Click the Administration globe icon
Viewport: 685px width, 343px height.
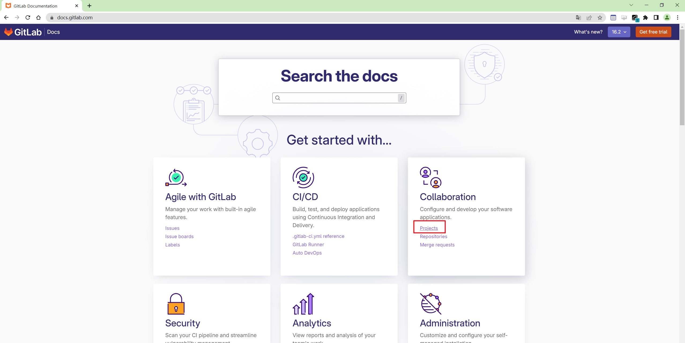(430, 304)
